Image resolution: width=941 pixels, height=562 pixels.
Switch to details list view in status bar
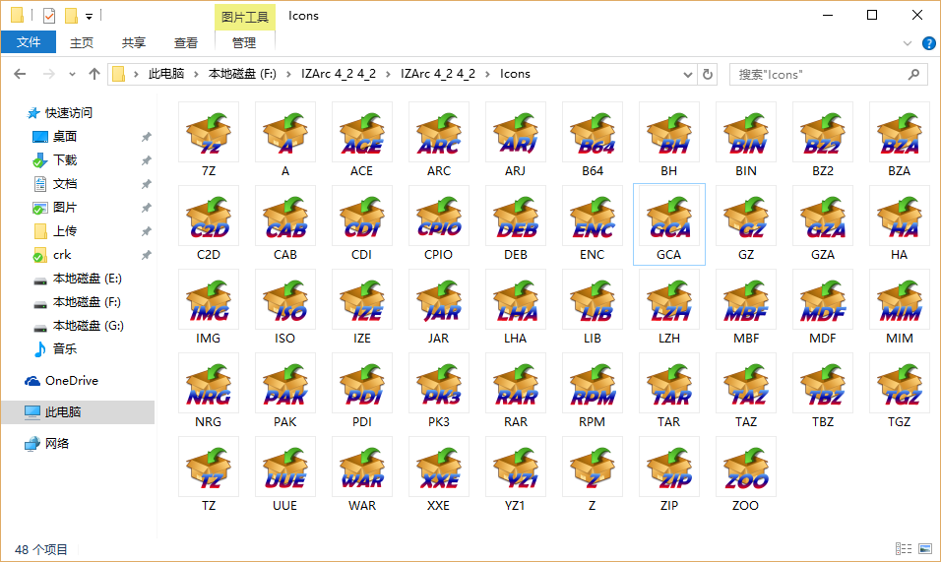pyautogui.click(x=903, y=549)
